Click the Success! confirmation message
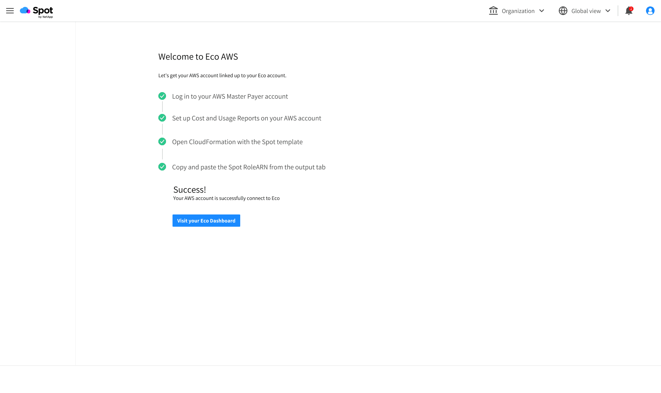 click(189, 190)
